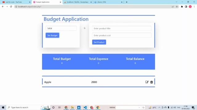
Task: Switch the ENG input language indicator
Action: point(179,107)
